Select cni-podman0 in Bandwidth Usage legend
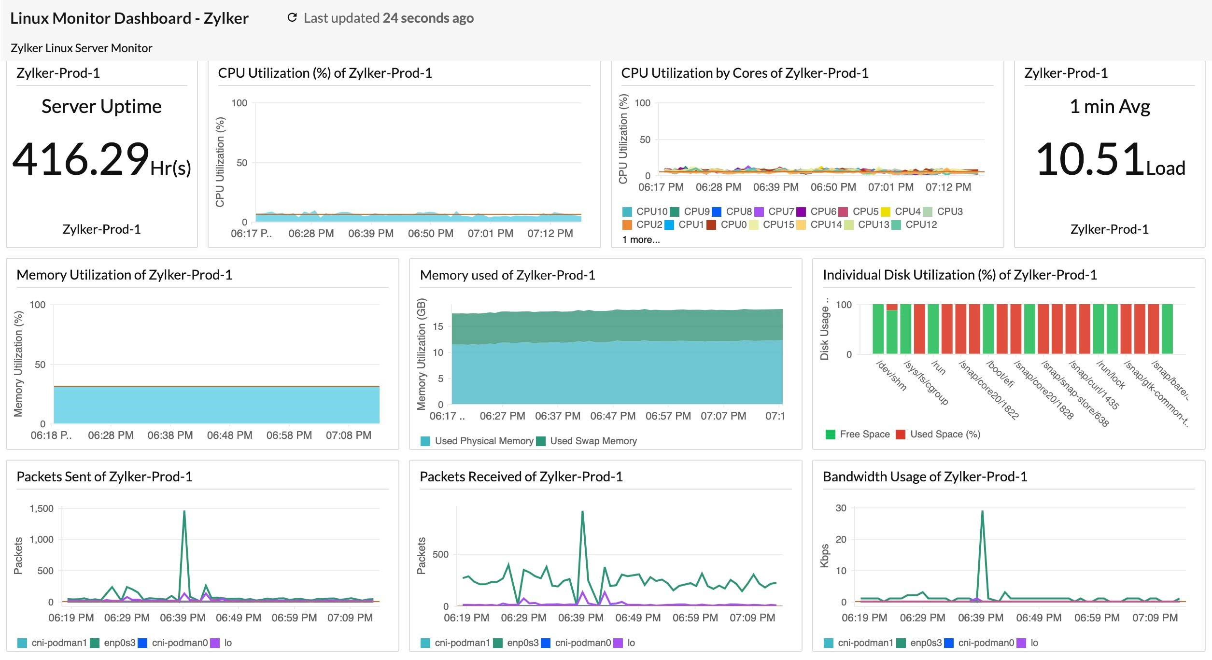The width and height of the screenshot is (1212, 660). 979,643
